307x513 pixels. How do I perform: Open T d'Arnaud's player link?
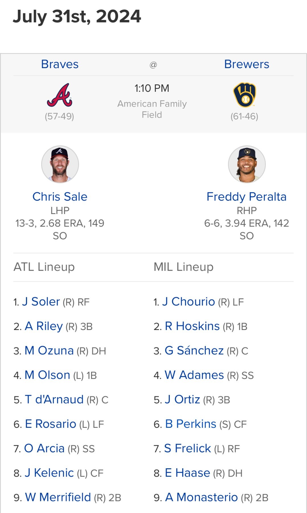[x=54, y=400]
